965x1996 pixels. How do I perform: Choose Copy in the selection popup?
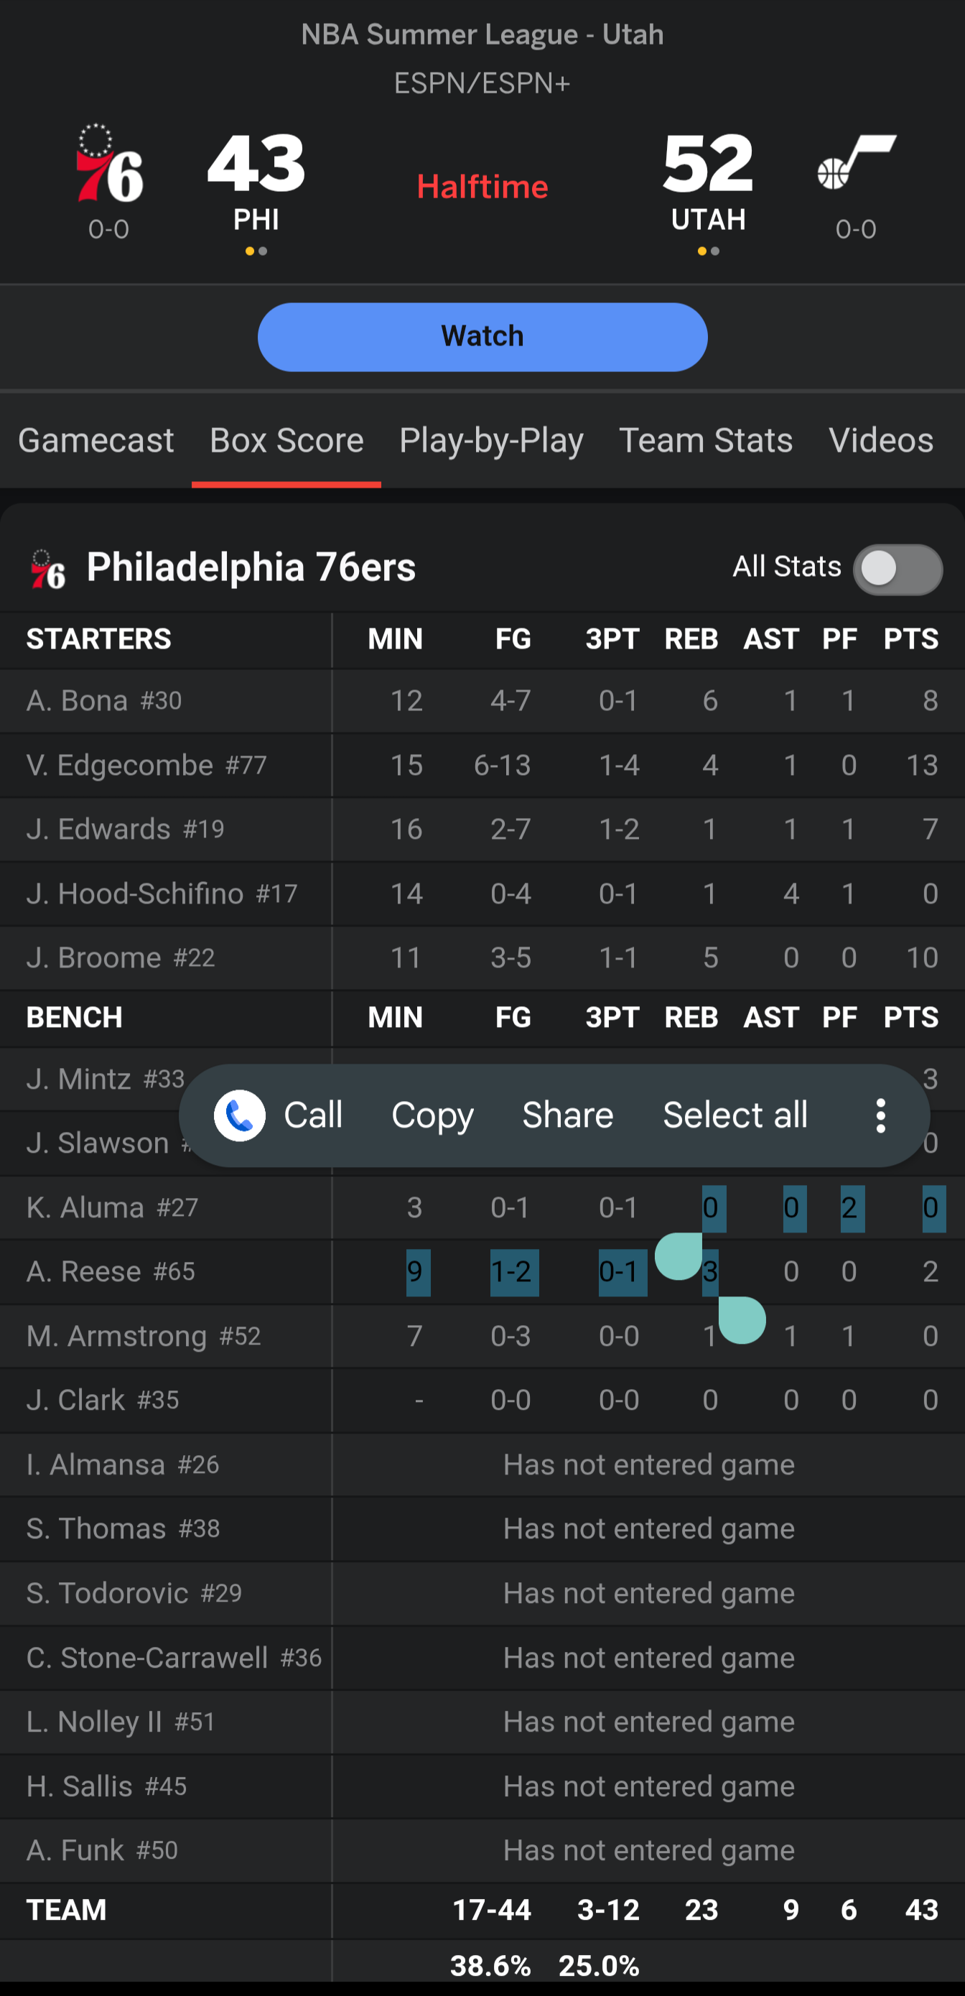click(432, 1115)
